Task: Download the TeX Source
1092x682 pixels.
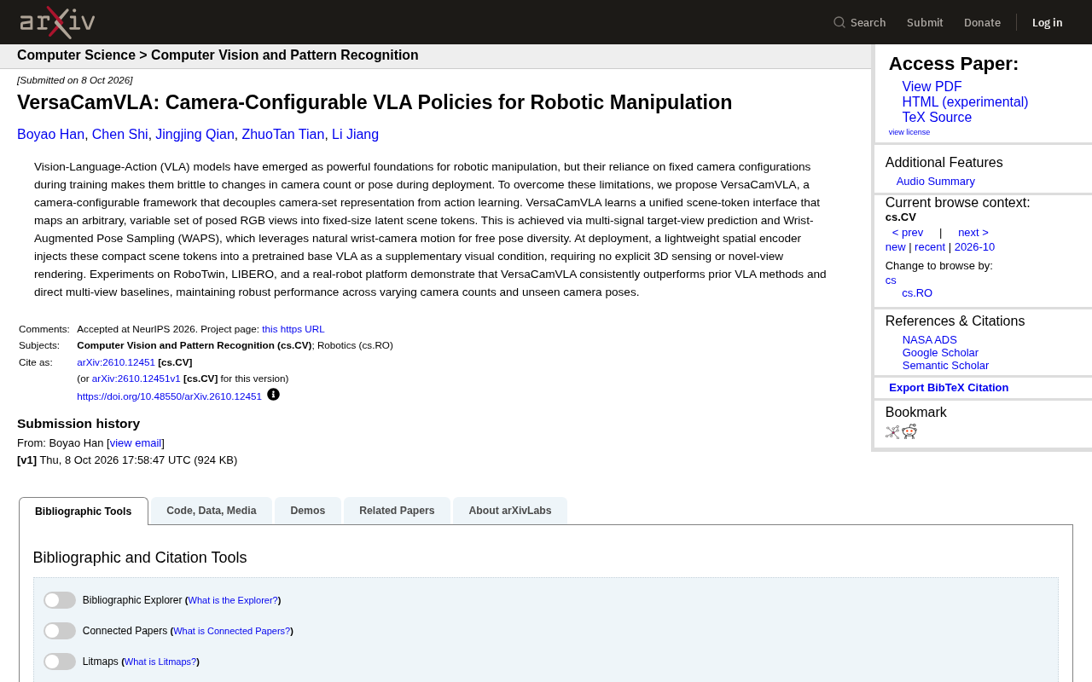Action: click(x=937, y=118)
